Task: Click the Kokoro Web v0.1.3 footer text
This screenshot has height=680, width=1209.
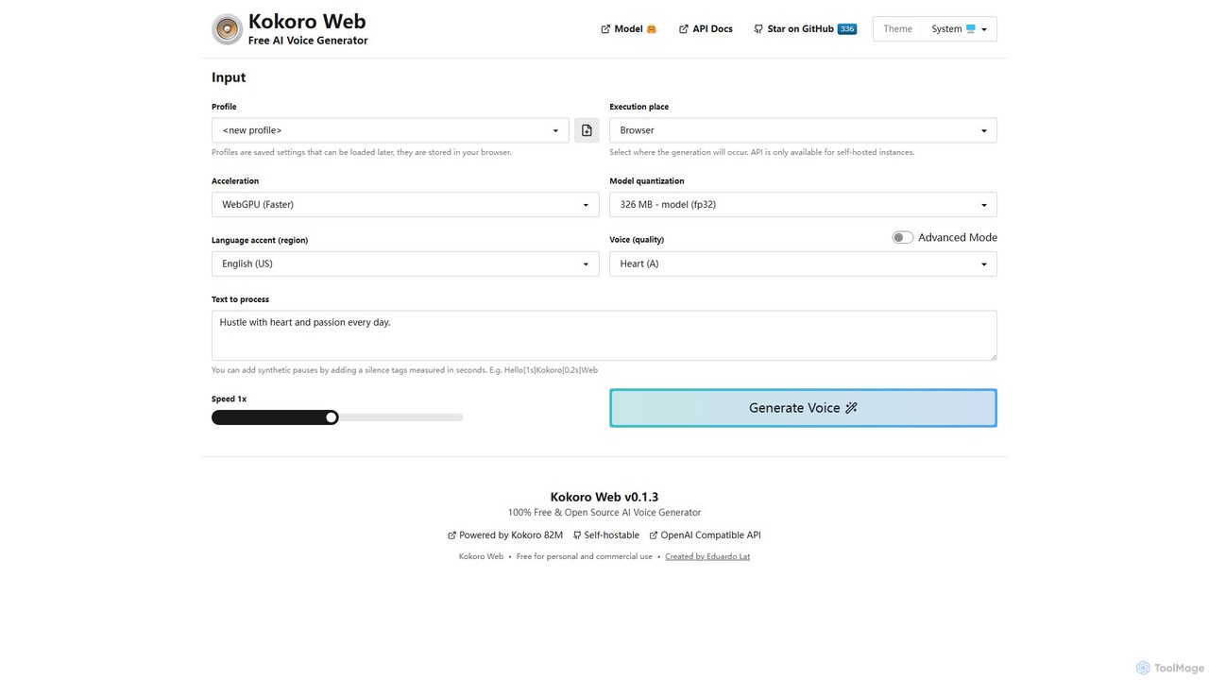Action: click(x=604, y=497)
